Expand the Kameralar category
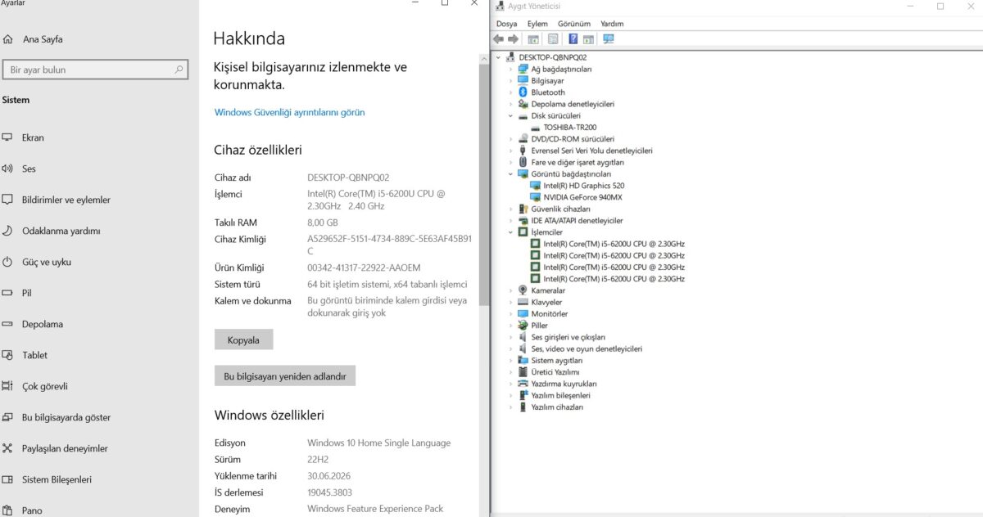The image size is (983, 517). (510, 290)
